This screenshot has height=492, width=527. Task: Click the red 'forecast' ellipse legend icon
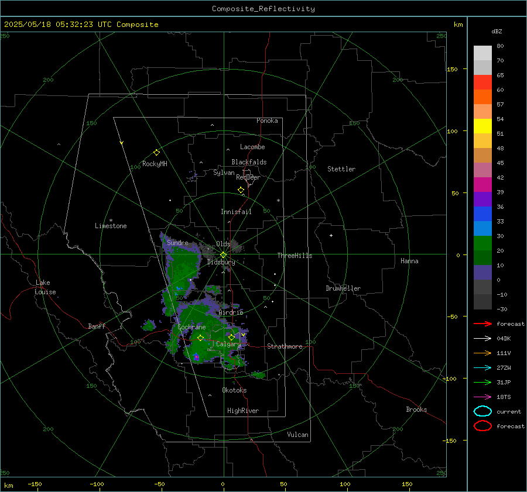tap(482, 426)
